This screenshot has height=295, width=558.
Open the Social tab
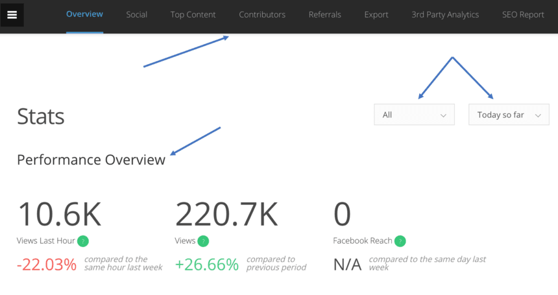pyautogui.click(x=136, y=14)
